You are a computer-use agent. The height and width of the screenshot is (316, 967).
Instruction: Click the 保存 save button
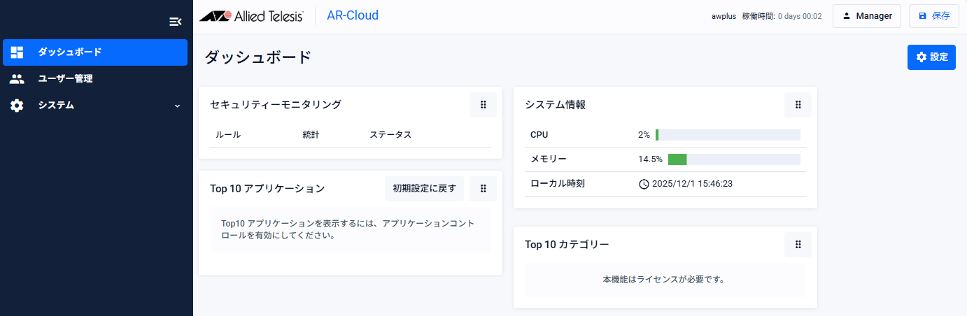click(x=933, y=16)
